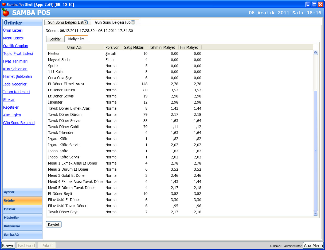Return to Ana Menü

[313, 245]
